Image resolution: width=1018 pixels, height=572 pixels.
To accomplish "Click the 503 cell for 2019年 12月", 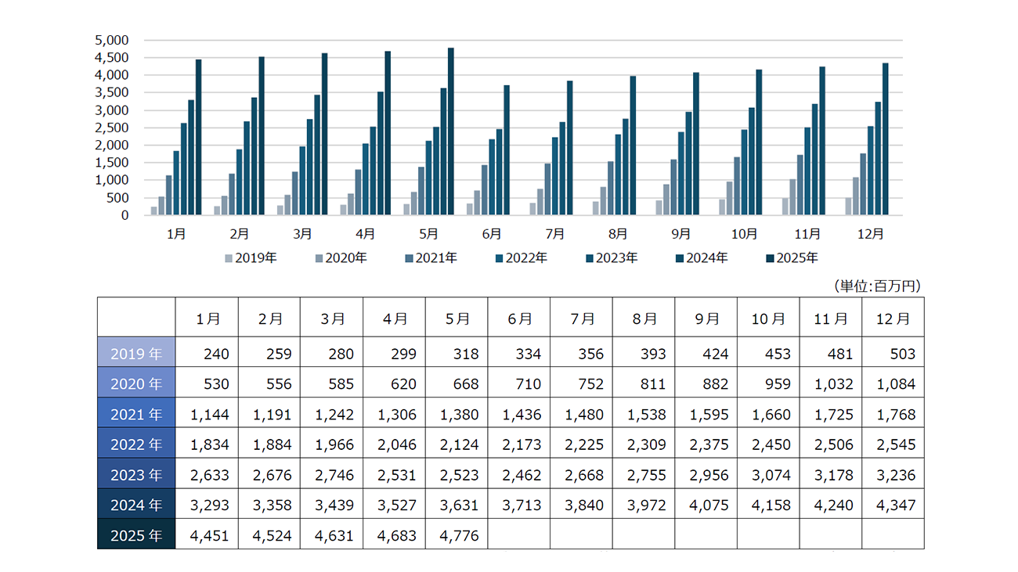I will (893, 354).
